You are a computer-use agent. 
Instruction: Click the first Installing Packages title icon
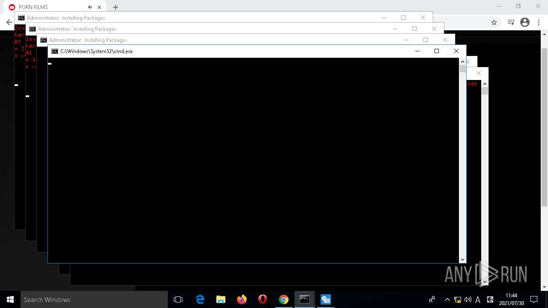(x=21, y=18)
